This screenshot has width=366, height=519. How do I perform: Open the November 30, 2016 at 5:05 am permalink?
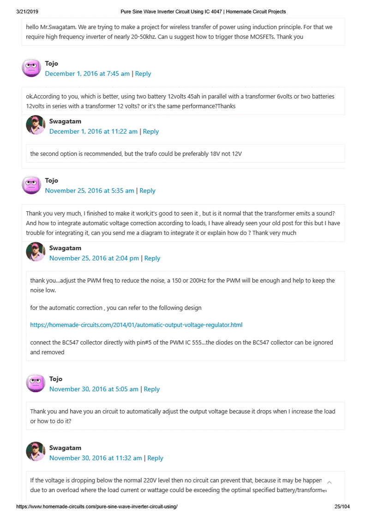pyautogui.click(x=94, y=389)
